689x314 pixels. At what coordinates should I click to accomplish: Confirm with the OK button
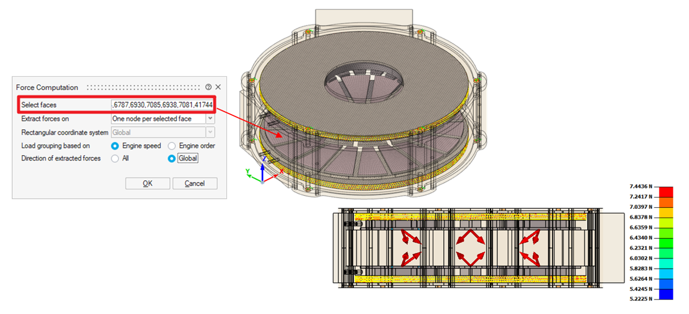pos(148,183)
